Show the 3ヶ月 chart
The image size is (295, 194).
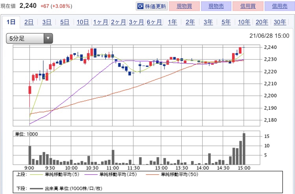point(136,22)
